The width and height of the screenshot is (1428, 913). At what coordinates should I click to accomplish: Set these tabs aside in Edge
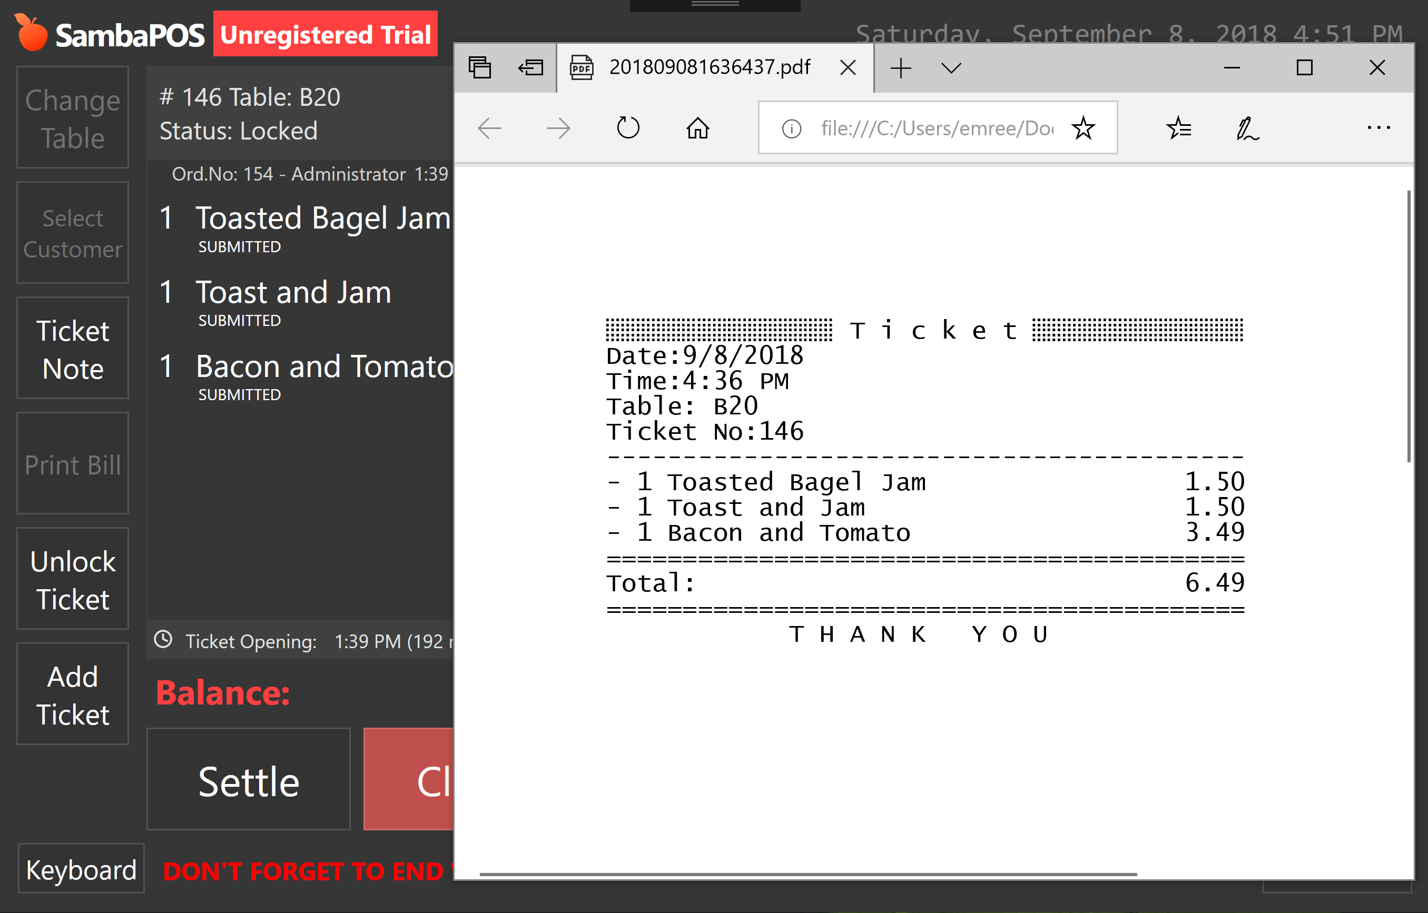(x=531, y=67)
